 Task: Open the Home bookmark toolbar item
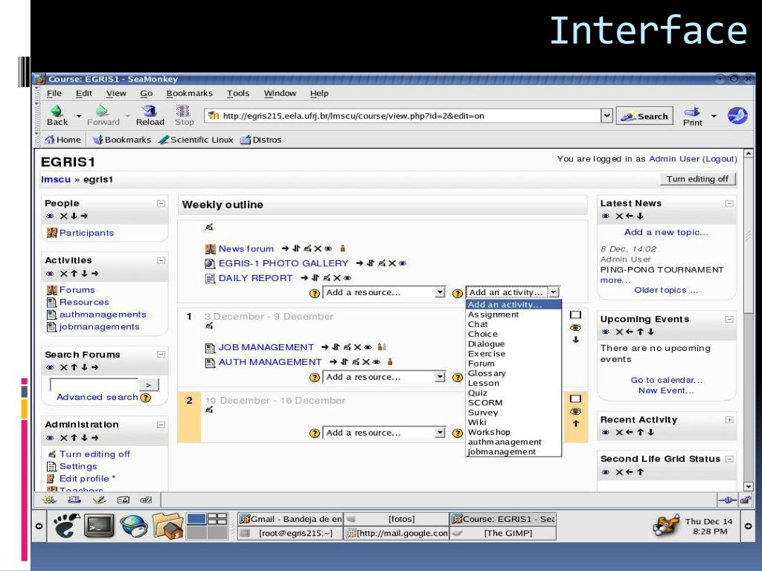[63, 140]
